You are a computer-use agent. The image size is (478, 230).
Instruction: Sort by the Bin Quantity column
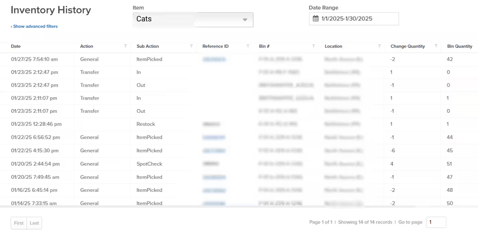pos(459,46)
